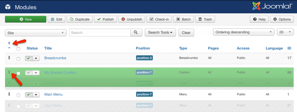297x112 pixels.
Task: Toggle User Menu status checkmark
Action: (x=29, y=106)
